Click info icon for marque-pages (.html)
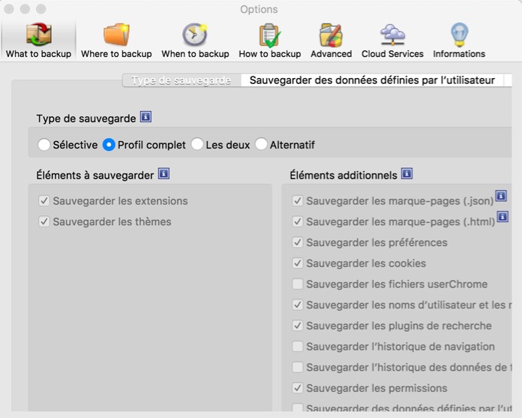522x418 pixels. [x=502, y=216]
